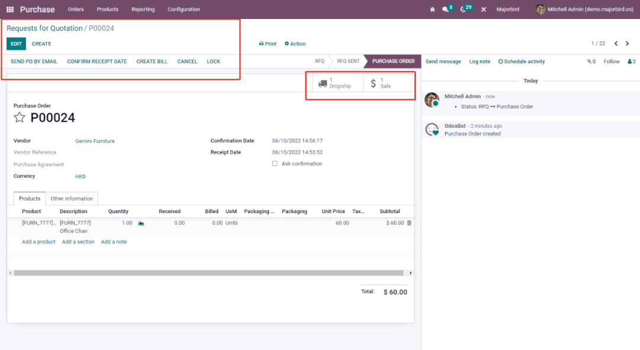The height and width of the screenshot is (350, 640).
Task: Expand the Configuration menu
Action: [184, 9]
